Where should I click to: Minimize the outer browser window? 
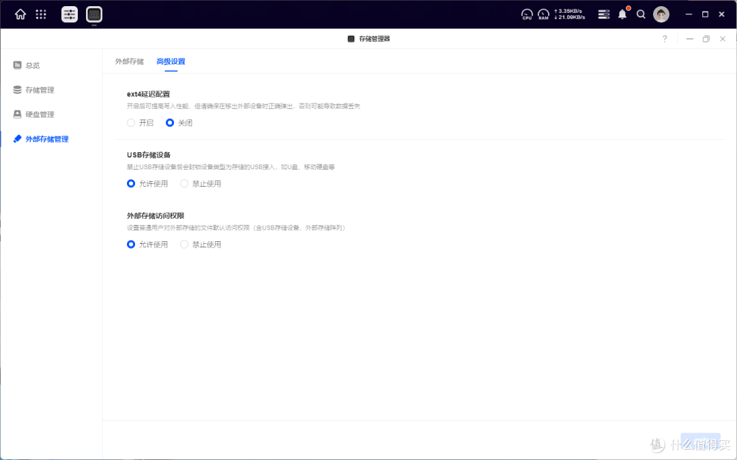point(689,14)
